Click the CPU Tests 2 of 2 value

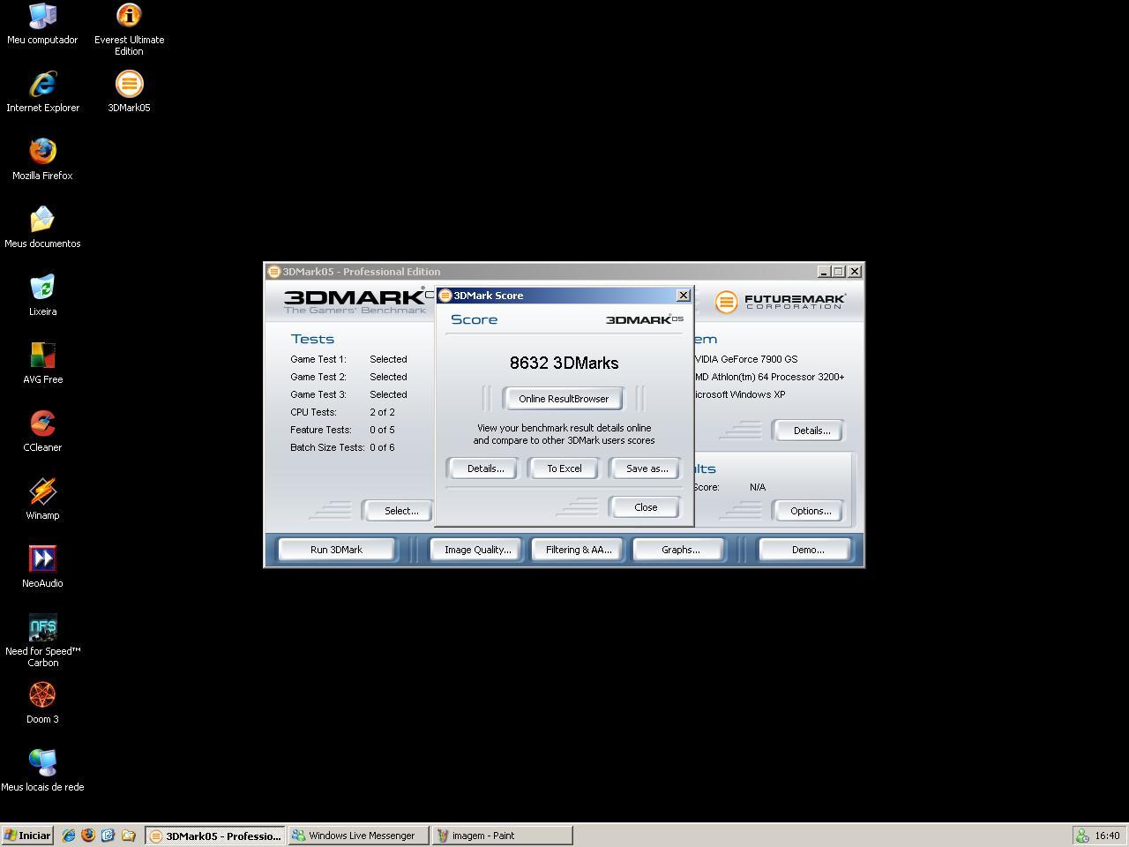coord(382,412)
